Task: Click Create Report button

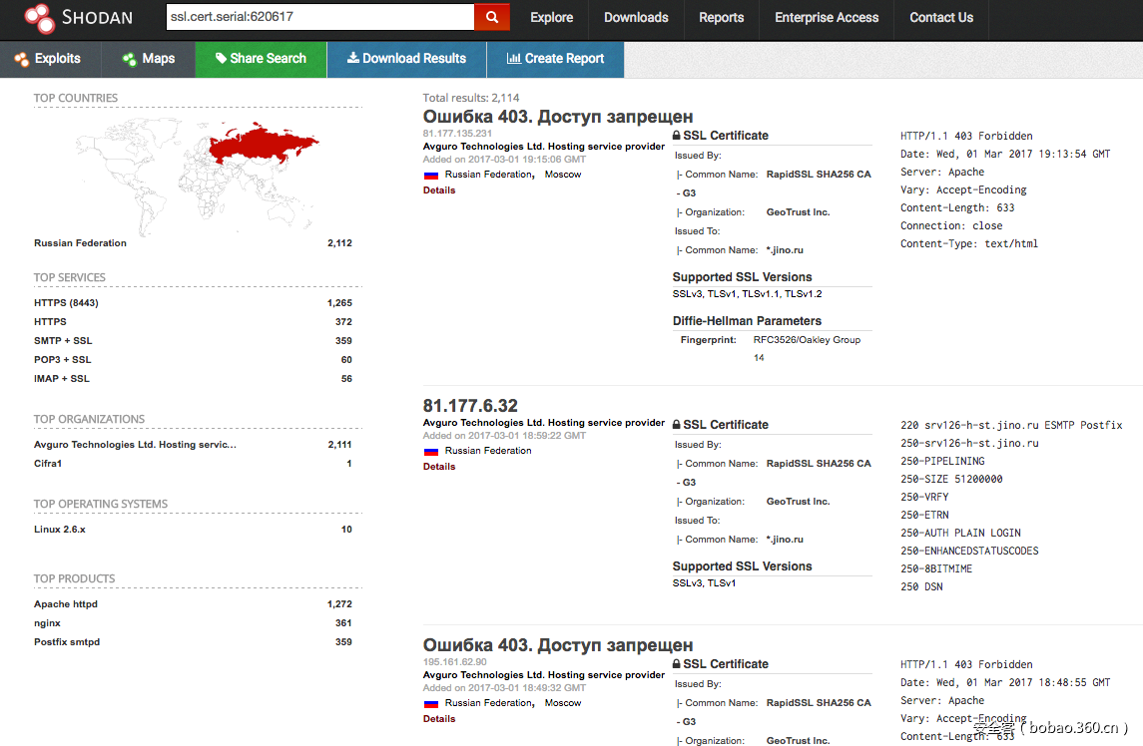Action: click(x=555, y=59)
